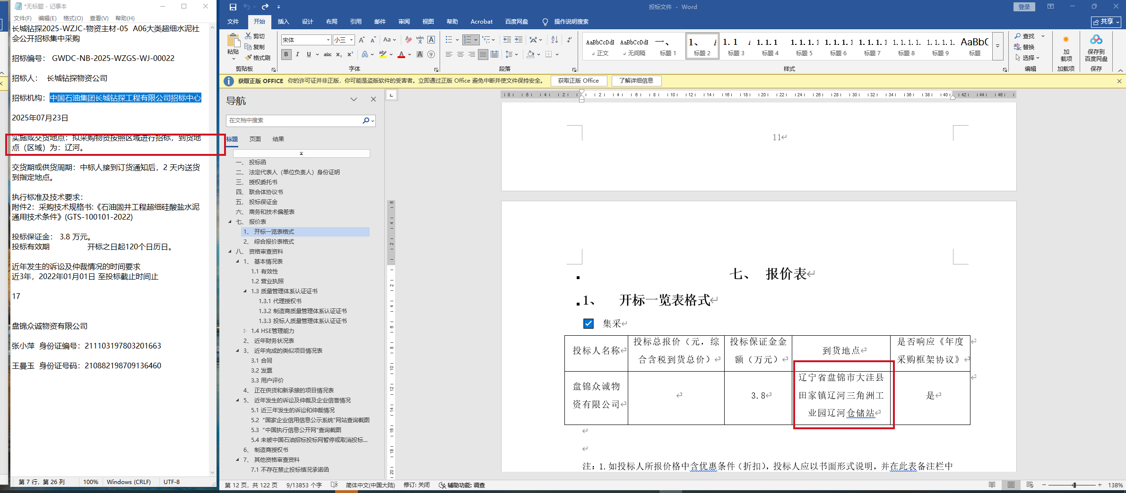Image resolution: width=1126 pixels, height=493 pixels.
Task: Click the zoom slider in status bar
Action: point(1074,485)
